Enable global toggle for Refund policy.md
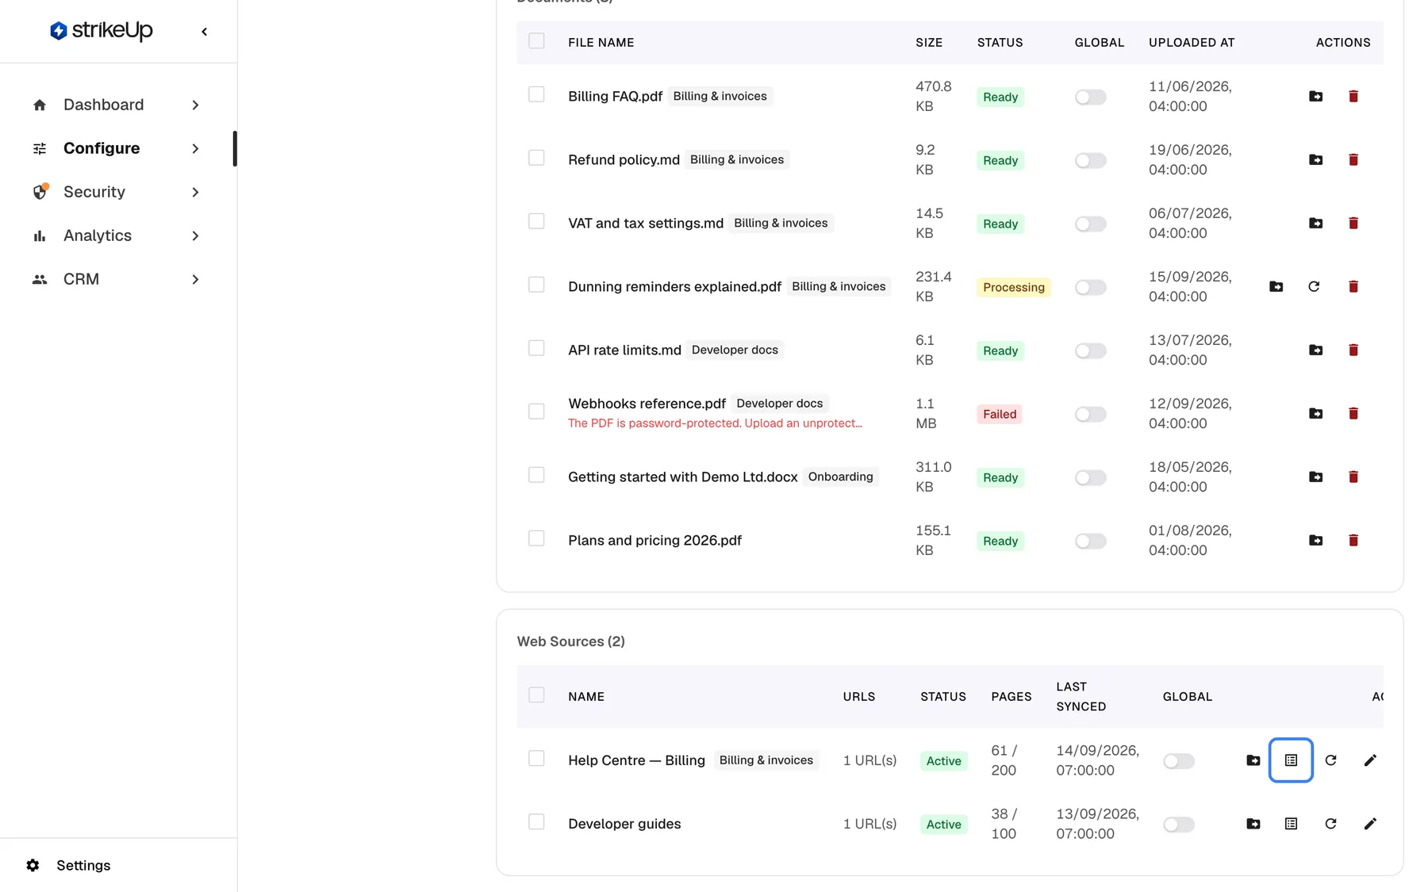The image size is (1428, 892). click(1090, 161)
